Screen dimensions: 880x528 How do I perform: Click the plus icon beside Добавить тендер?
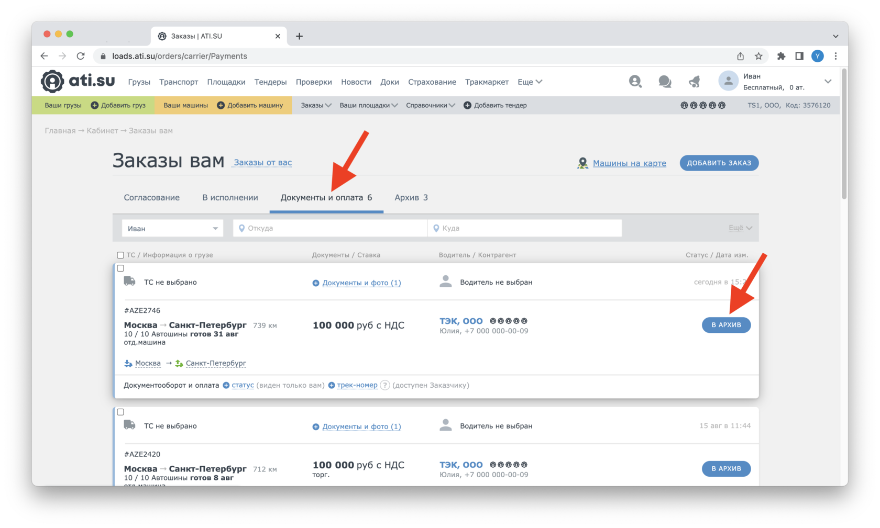pyautogui.click(x=467, y=105)
